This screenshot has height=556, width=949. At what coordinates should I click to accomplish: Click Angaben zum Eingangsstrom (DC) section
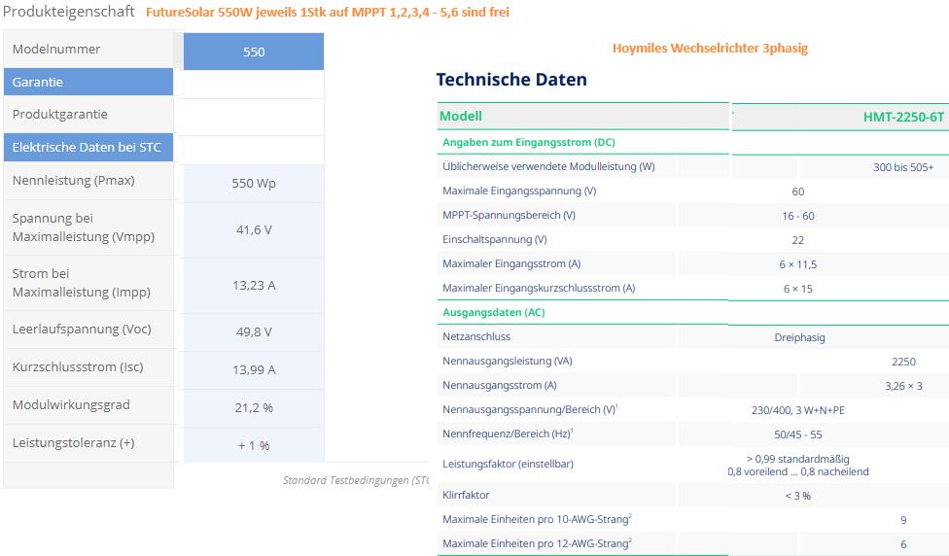(528, 142)
